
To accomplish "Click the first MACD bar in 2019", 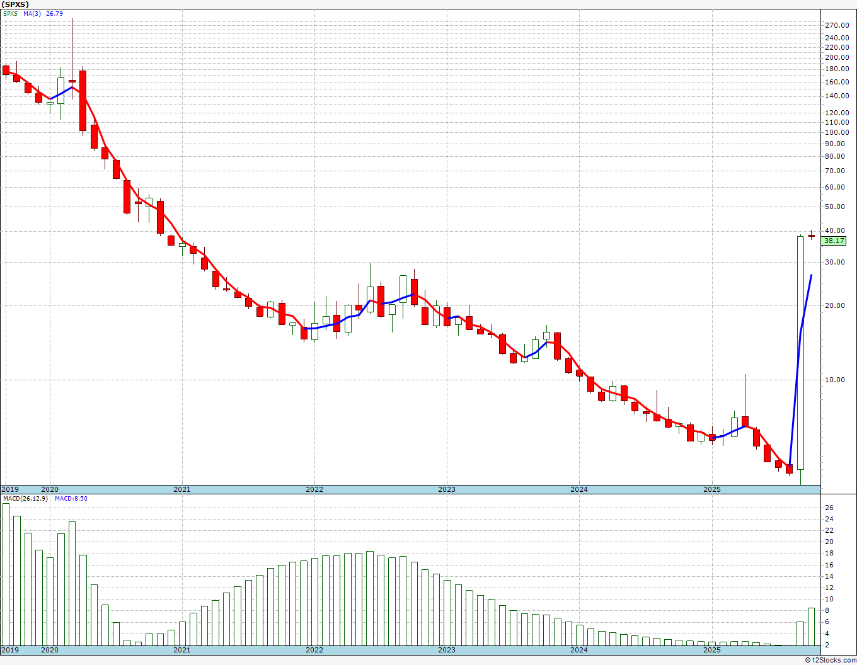I will [x=6, y=574].
